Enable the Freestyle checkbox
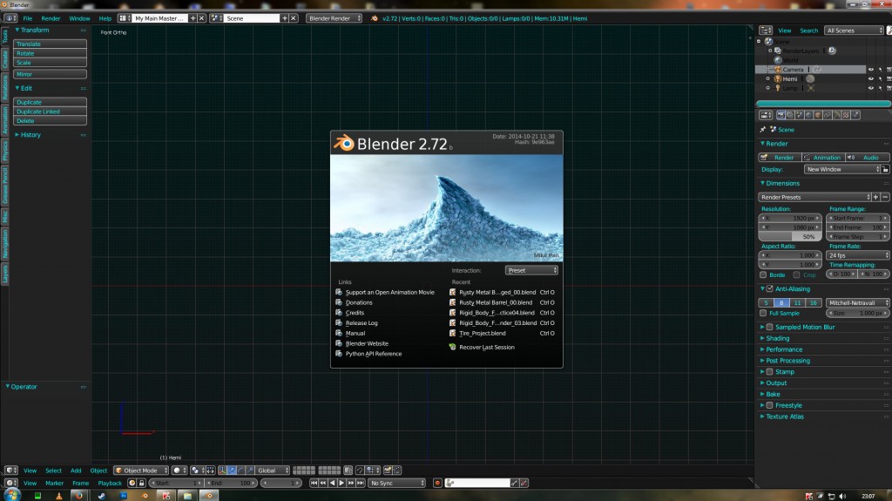The width and height of the screenshot is (892, 501). [x=770, y=405]
